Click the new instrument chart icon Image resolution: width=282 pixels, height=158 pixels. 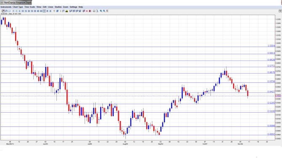tap(3, 11)
